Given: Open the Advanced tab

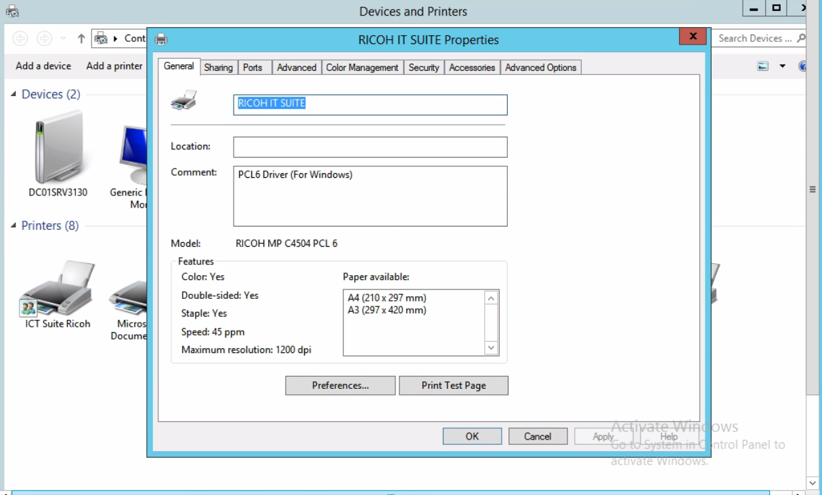Looking at the screenshot, I should pyautogui.click(x=297, y=68).
